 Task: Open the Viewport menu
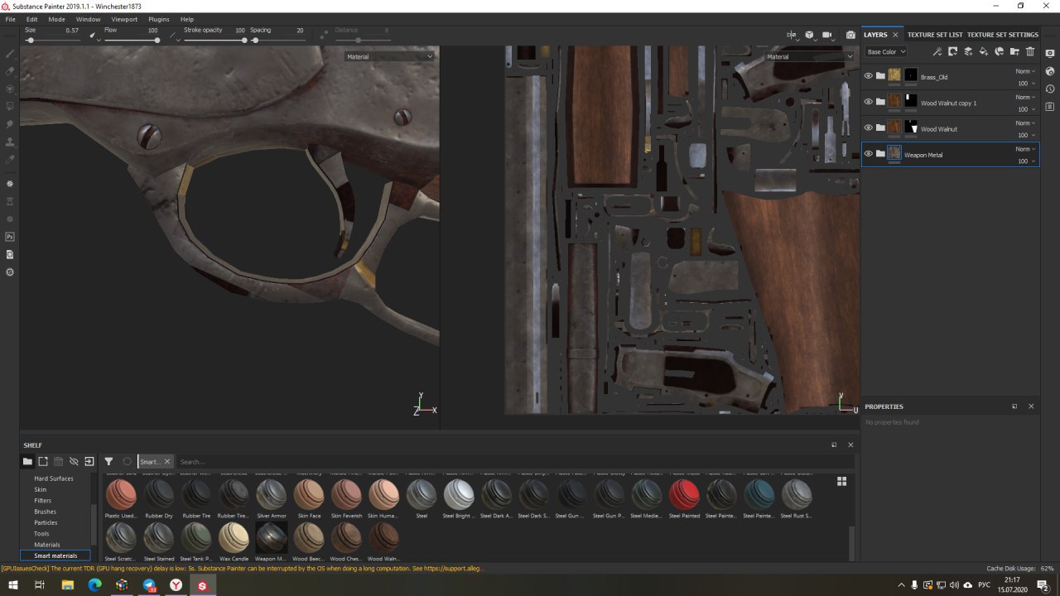124,19
